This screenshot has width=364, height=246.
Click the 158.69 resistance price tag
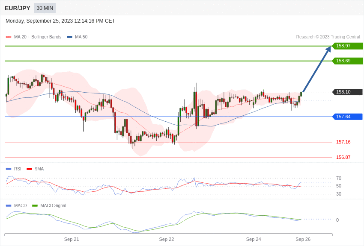pyautogui.click(x=348, y=61)
